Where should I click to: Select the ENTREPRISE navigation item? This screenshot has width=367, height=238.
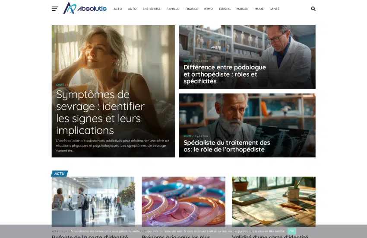tap(152, 9)
